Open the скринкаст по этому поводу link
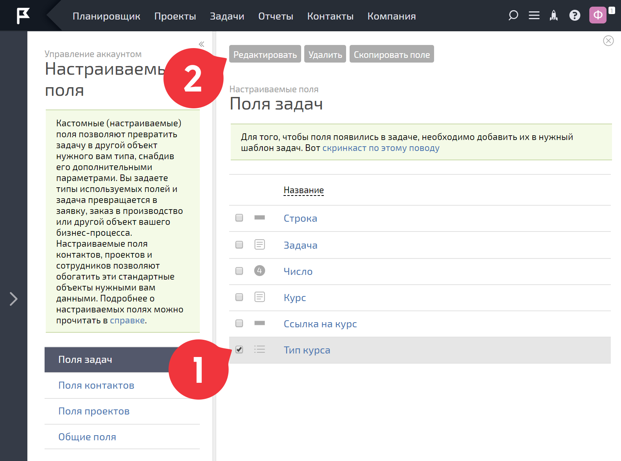The image size is (621, 461). (x=381, y=148)
